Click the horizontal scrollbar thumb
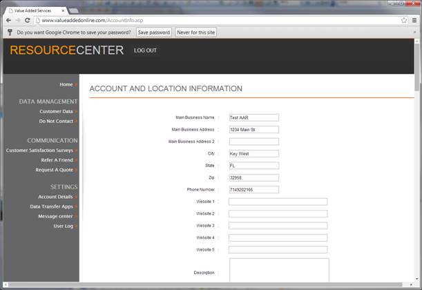Screen dimensions: 422x290 [x=205, y=284]
